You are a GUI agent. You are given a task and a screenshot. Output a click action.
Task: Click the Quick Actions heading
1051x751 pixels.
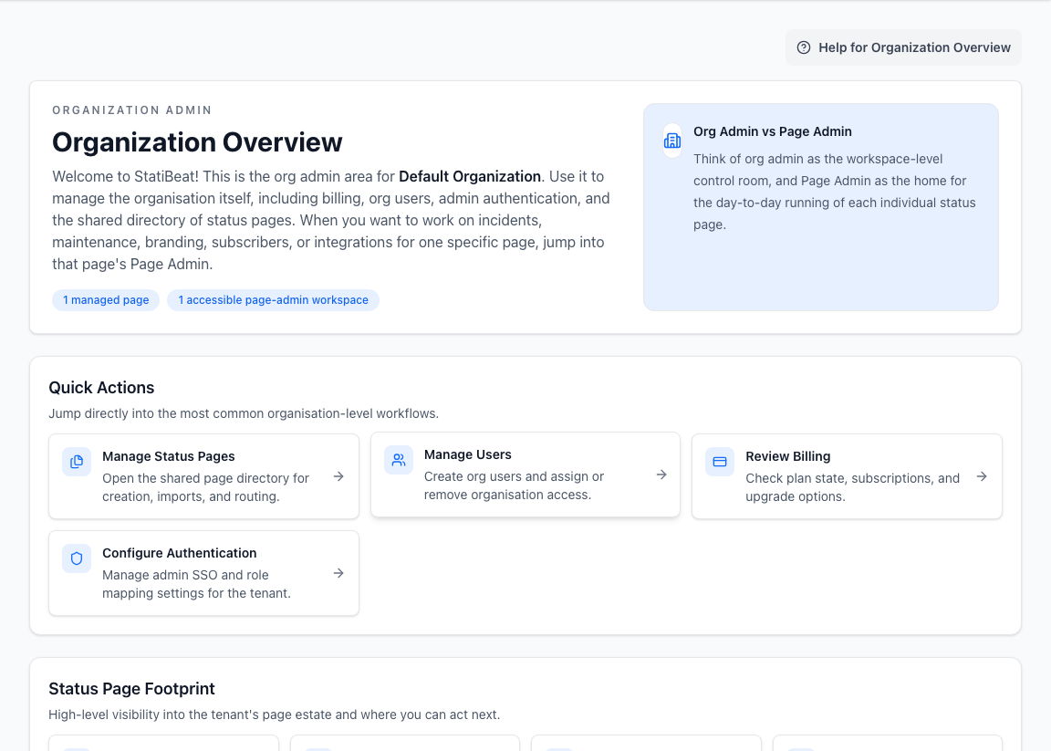[101, 388]
